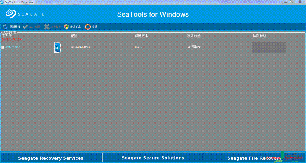The height and width of the screenshot is (163, 306).
Task: Click the 型號 column header
Action: [x=74, y=36]
